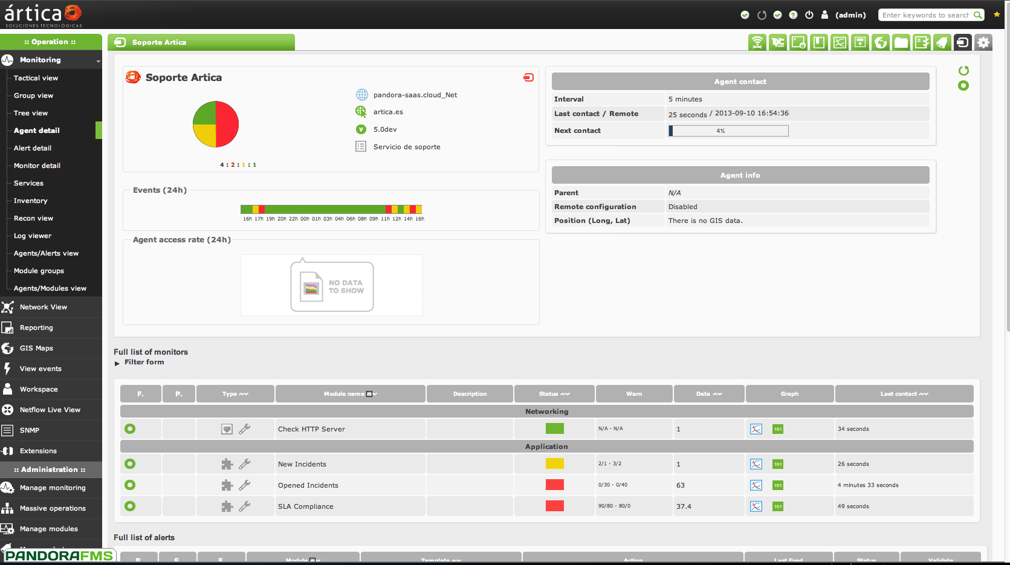The width and height of the screenshot is (1010, 565).
Task: Click green circle below agent refresh icon
Action: coord(963,86)
